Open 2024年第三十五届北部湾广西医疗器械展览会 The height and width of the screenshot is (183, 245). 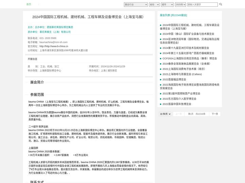pos(188,53)
